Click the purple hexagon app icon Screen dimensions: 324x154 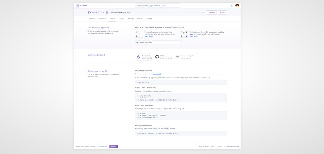(x=107, y=12)
